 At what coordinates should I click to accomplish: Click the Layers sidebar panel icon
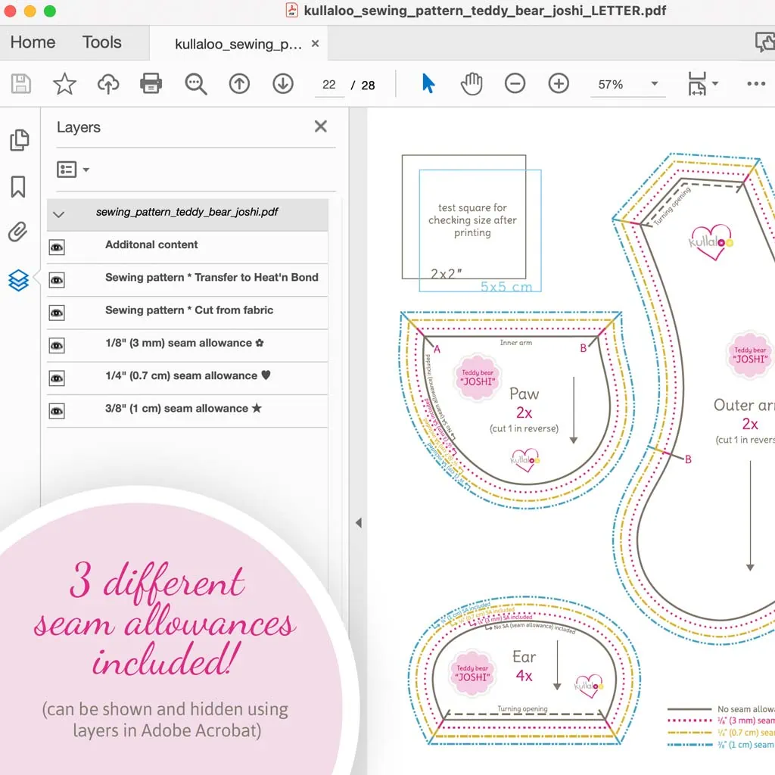coord(18,280)
